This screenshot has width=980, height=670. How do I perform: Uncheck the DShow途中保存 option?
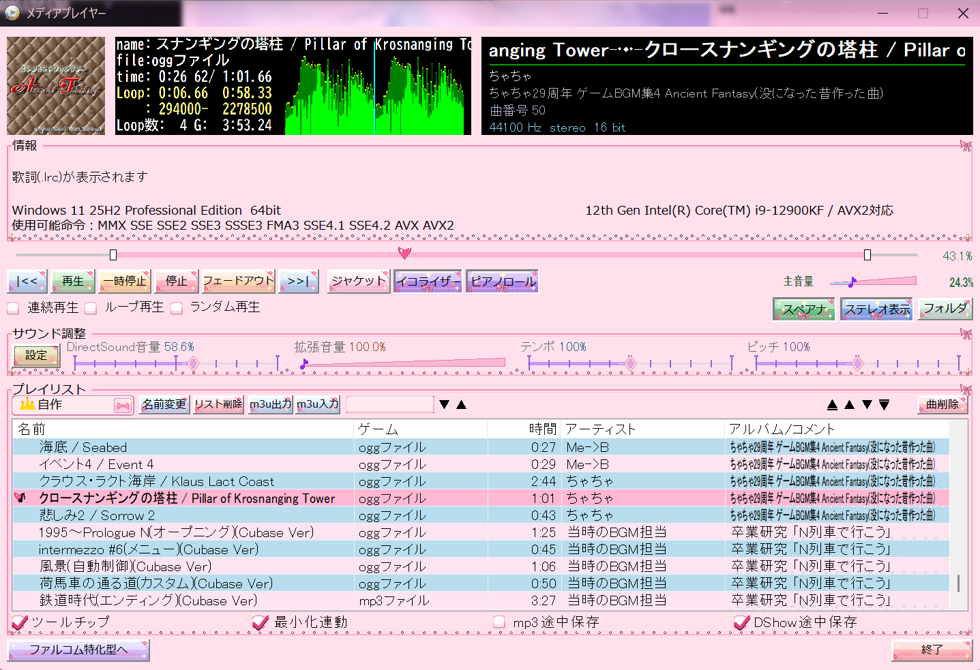[741, 622]
